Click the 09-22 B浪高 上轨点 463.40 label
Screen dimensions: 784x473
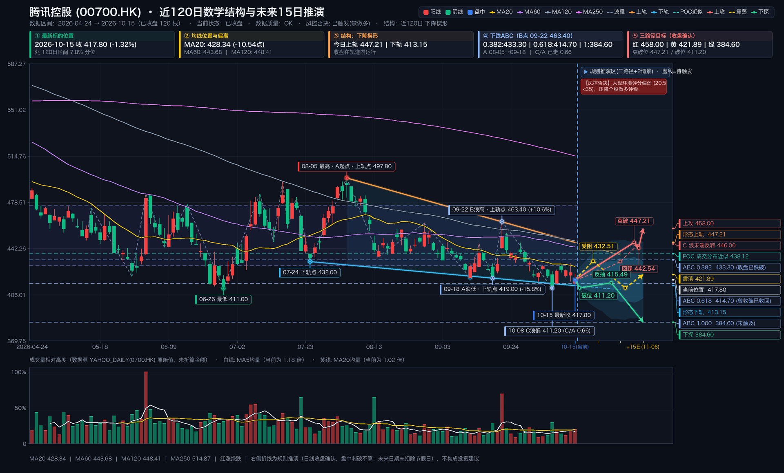501,210
